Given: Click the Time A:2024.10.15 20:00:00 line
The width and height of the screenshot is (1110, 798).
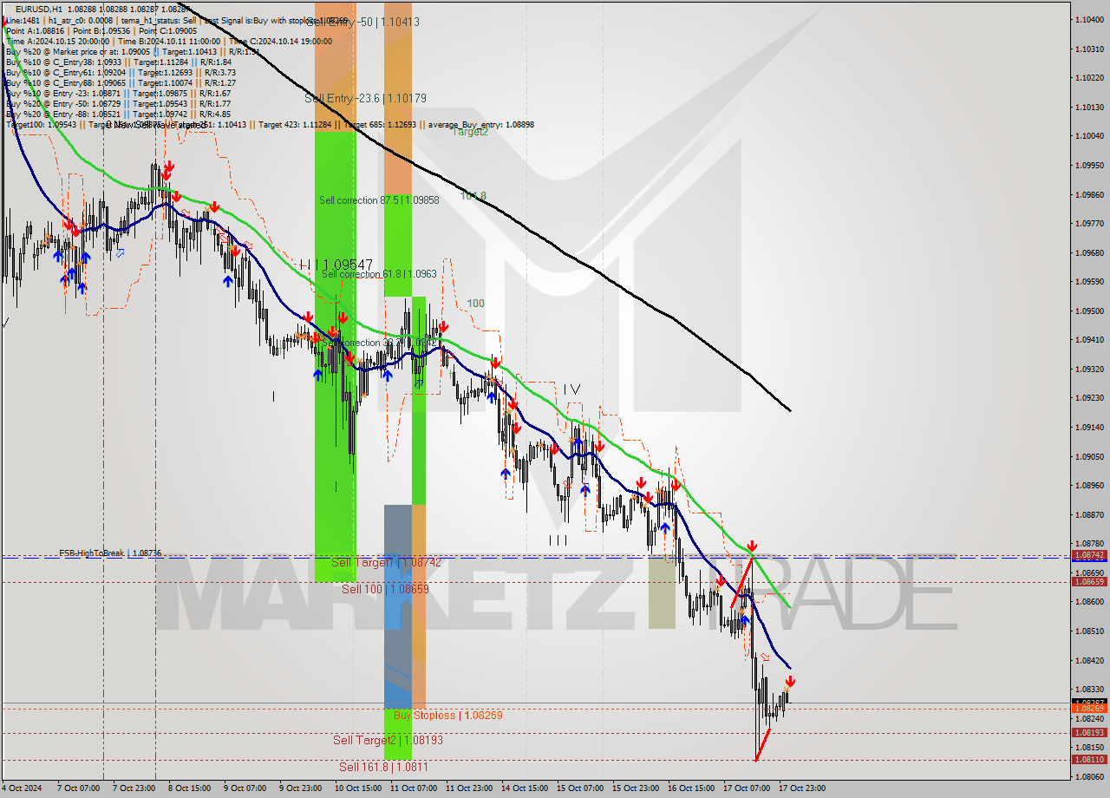Looking at the screenshot, I should tap(168, 41).
